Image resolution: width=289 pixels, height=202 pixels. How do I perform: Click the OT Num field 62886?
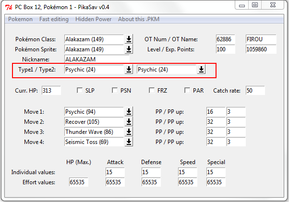(226, 39)
